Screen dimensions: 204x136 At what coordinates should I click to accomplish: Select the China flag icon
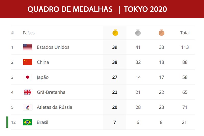tap(28, 62)
